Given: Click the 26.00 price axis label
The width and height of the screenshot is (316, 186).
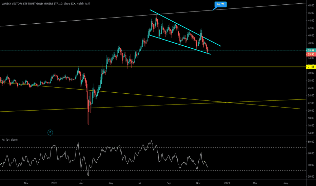Looking at the screenshot, I should [311, 88].
